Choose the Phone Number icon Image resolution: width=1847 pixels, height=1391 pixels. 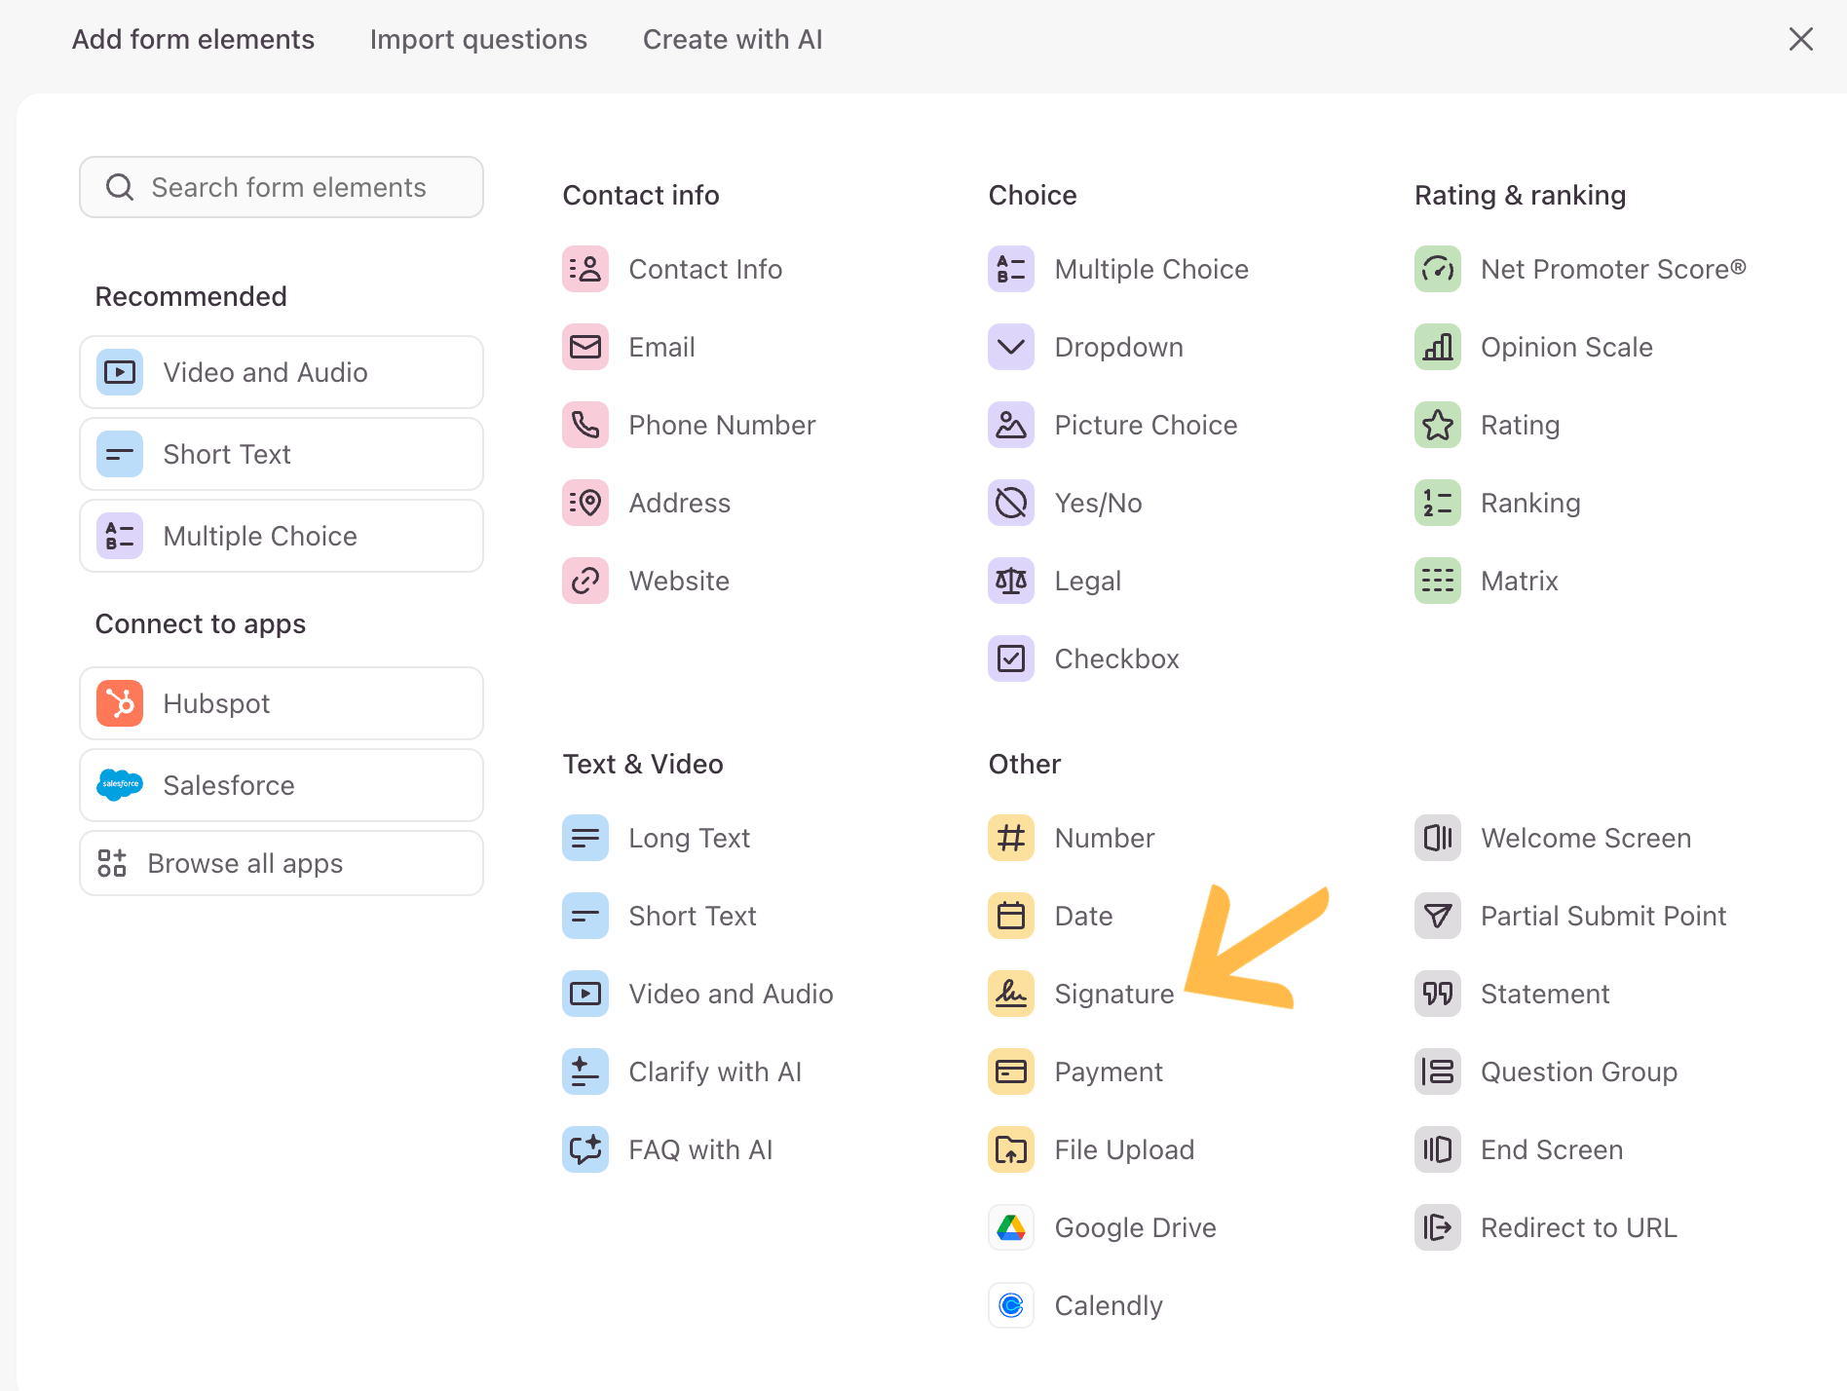click(584, 425)
